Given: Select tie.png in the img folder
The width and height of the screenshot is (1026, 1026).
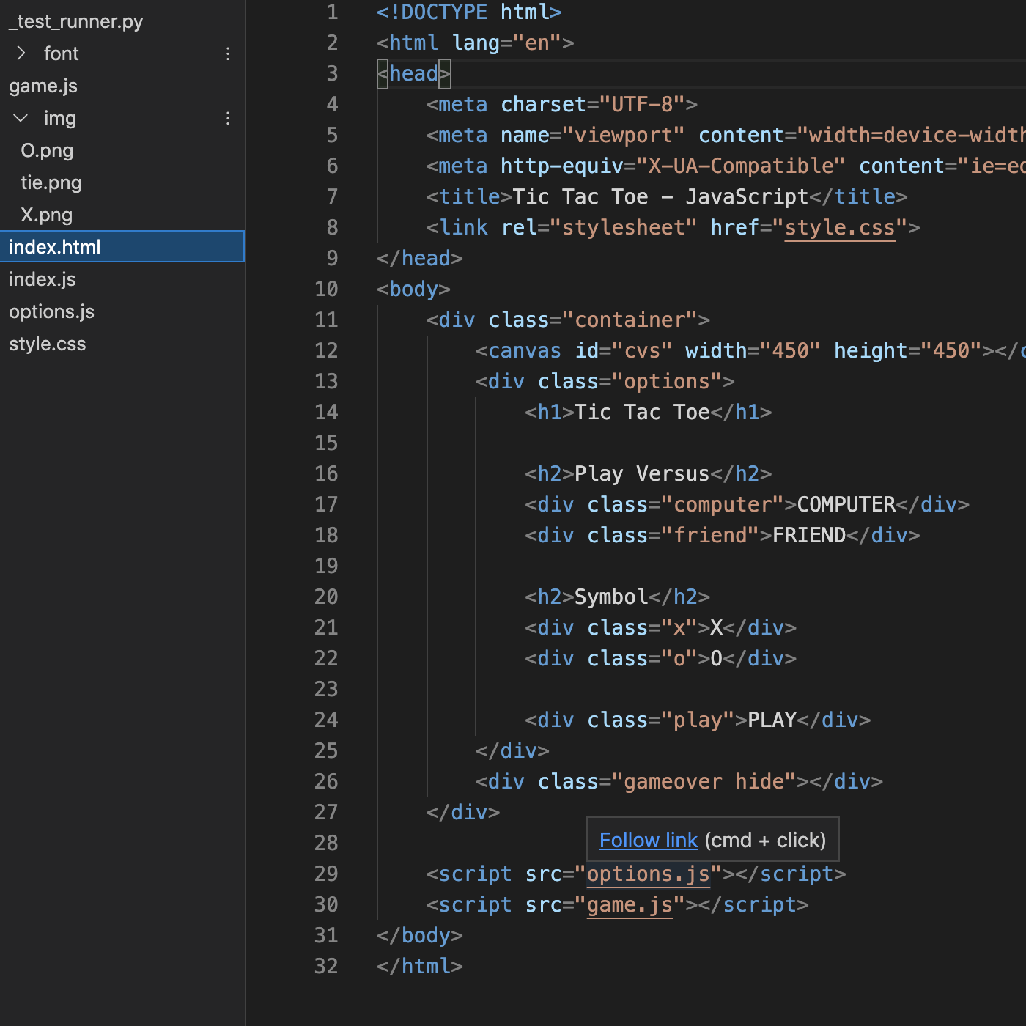Looking at the screenshot, I should [x=51, y=182].
